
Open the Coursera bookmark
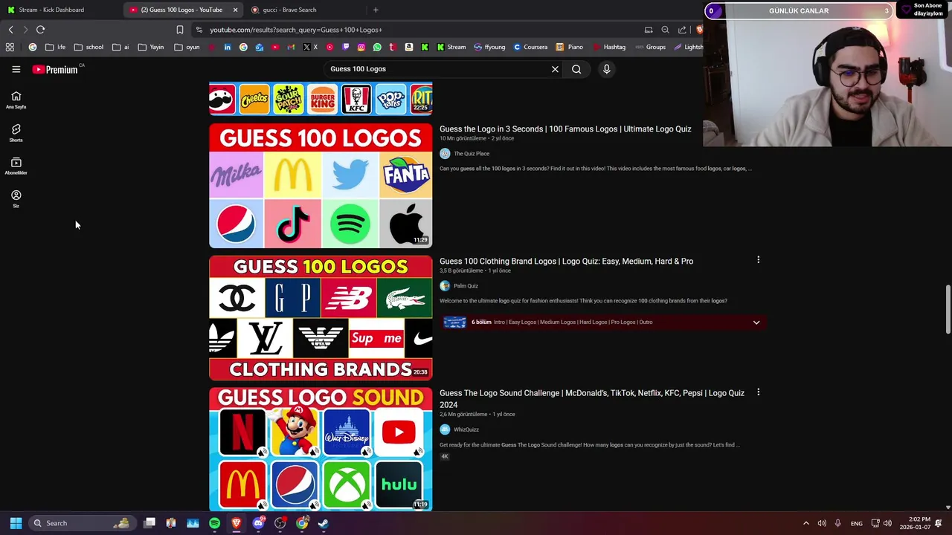(530, 47)
